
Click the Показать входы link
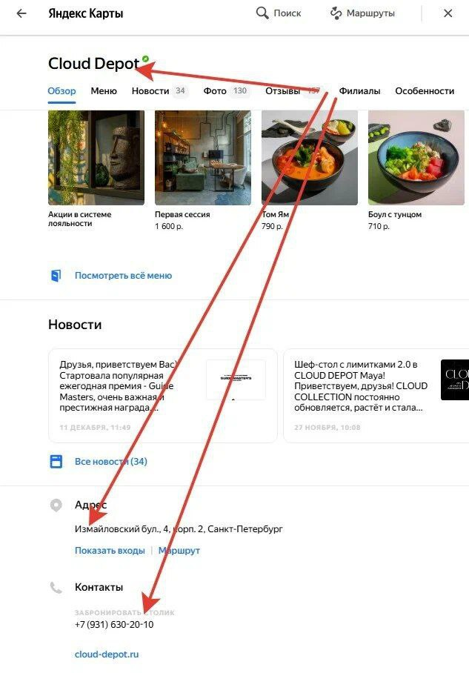(110, 550)
